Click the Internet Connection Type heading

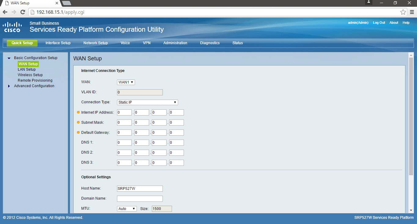click(x=103, y=71)
